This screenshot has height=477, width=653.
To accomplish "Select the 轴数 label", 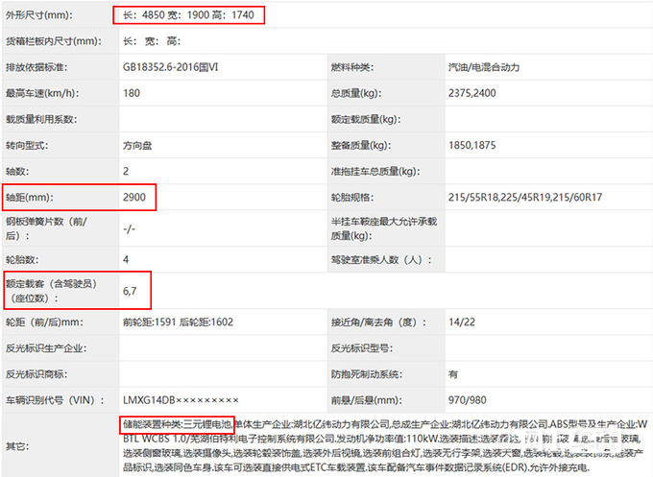I will (16, 172).
